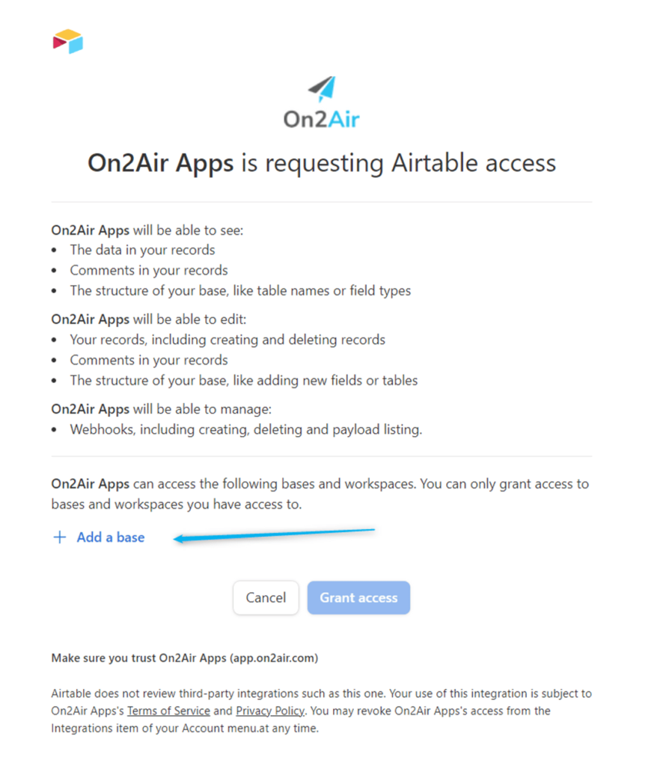
Task: Open the Add a base selector
Action: (110, 537)
